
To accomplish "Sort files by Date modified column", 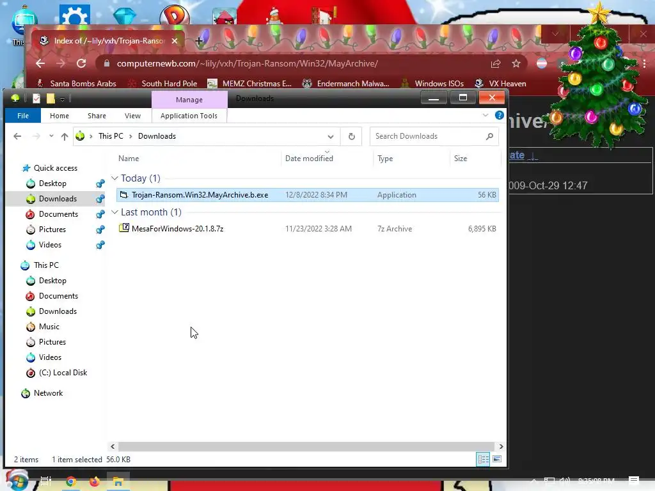I will point(309,159).
